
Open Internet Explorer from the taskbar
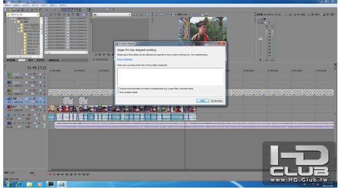[19, 184]
